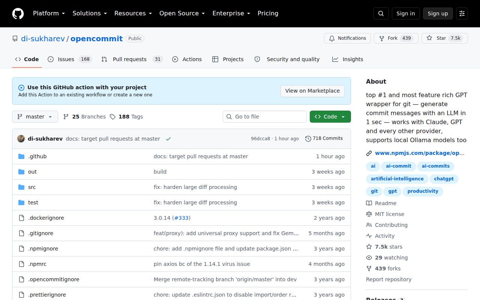Open commit hash 96dcca8 link
Screen dimensions: 480x300
[x=260, y=139]
